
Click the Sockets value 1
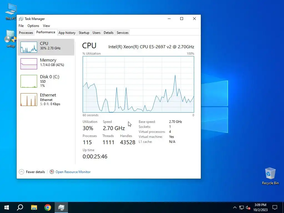click(170, 126)
